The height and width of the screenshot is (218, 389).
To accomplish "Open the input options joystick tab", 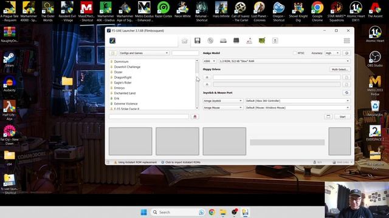I will pos(249,41).
